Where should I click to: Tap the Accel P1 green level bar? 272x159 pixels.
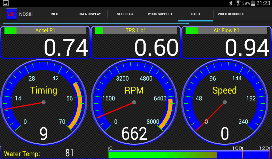coord(10,31)
